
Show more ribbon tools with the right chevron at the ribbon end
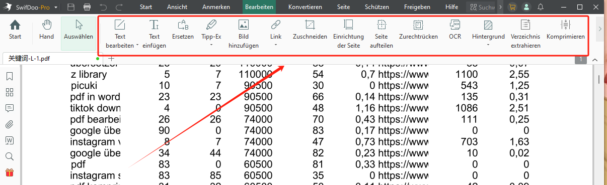(x=599, y=29)
